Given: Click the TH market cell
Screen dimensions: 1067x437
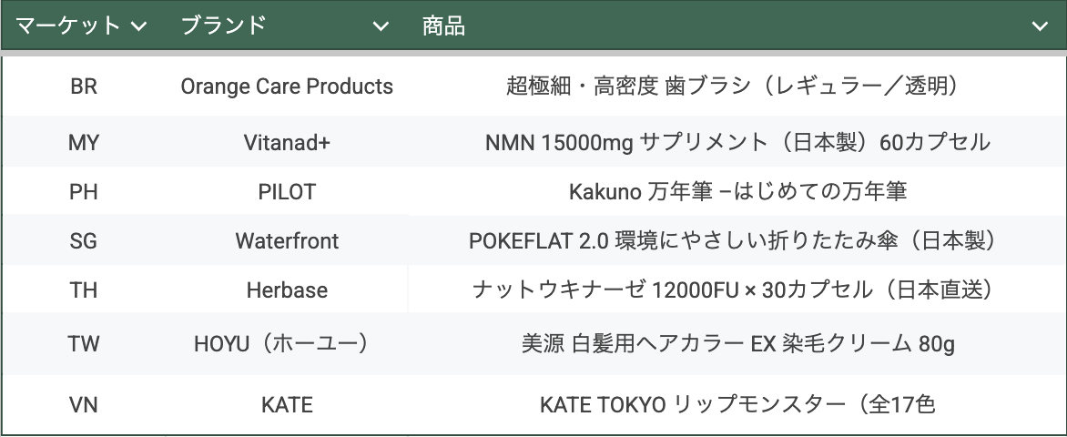Looking at the screenshot, I should [84, 290].
